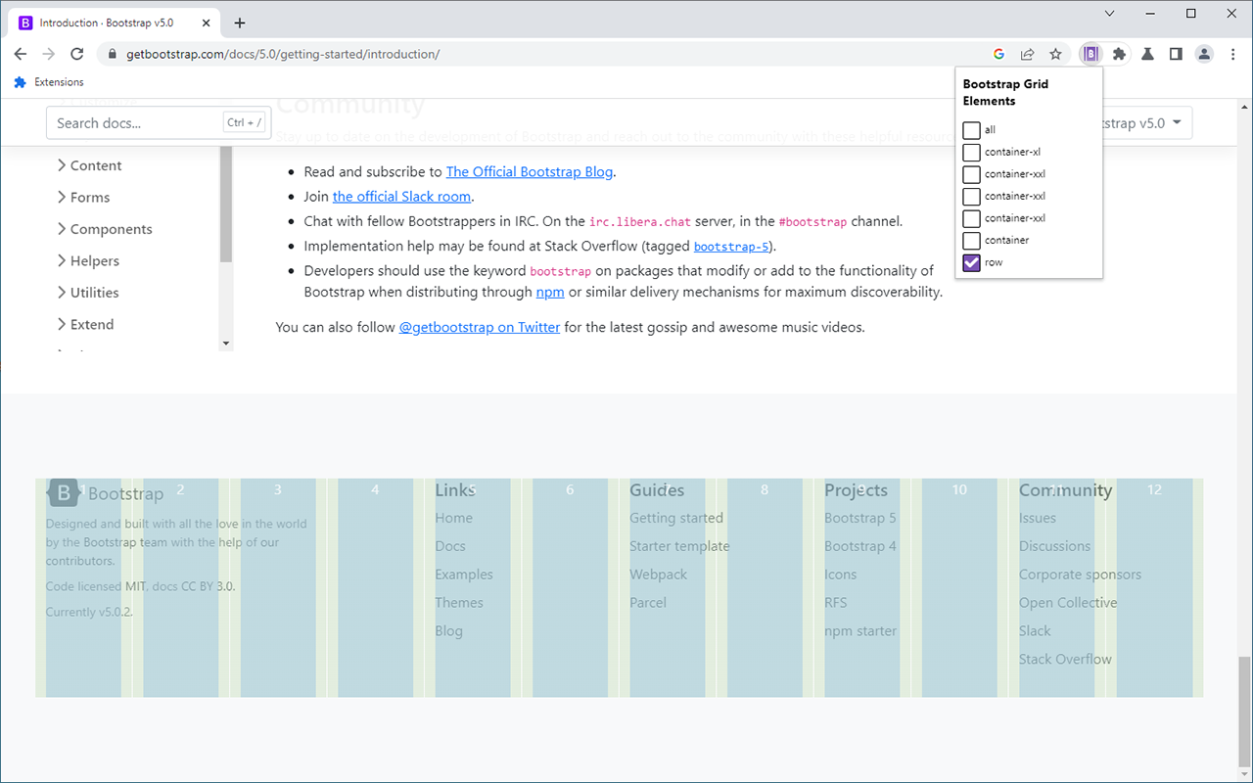
Task: Close the Introduction Bootstrap tab
Action: coord(207,23)
